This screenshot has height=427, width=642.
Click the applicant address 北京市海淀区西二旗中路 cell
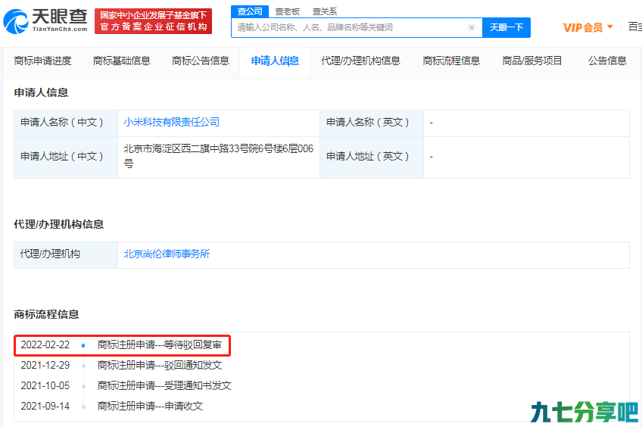219,156
